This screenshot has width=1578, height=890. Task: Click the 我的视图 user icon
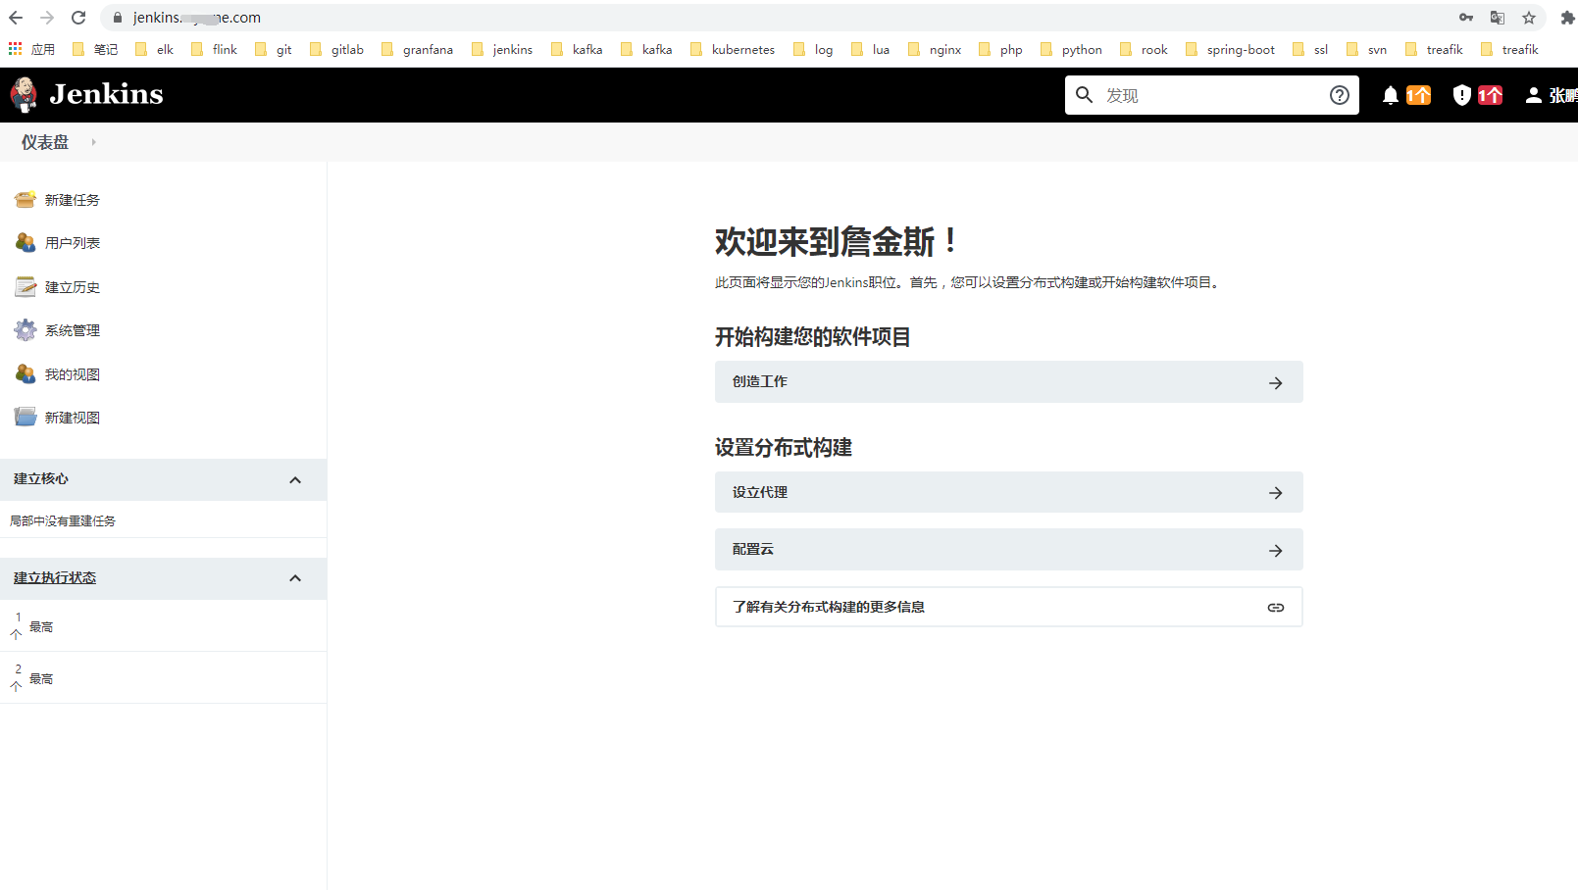tap(25, 374)
